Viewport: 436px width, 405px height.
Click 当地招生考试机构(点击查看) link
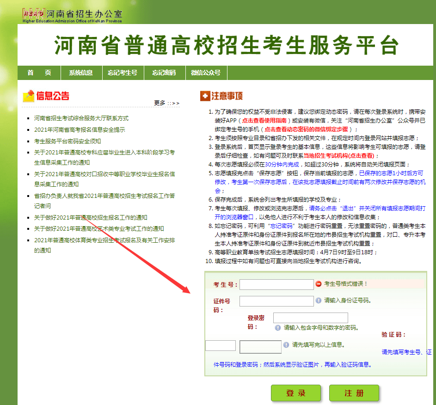pos(339,156)
